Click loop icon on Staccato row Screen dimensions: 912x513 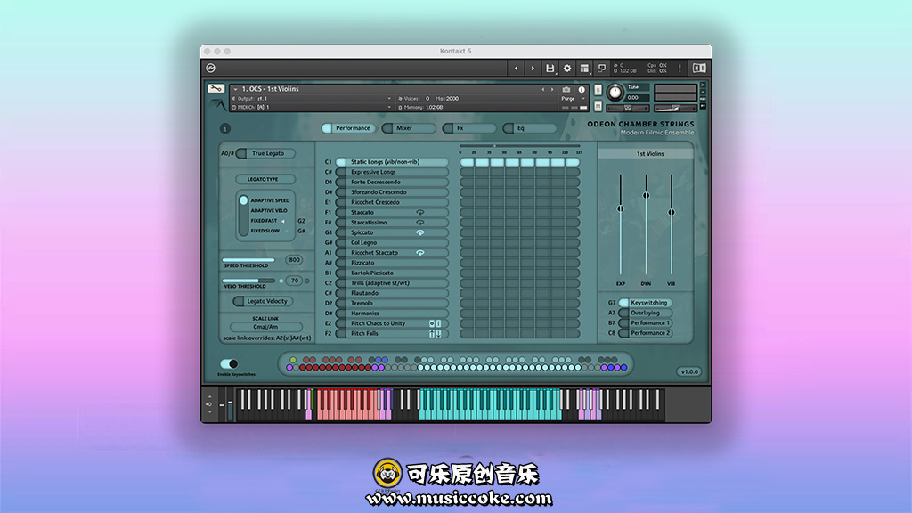point(420,212)
